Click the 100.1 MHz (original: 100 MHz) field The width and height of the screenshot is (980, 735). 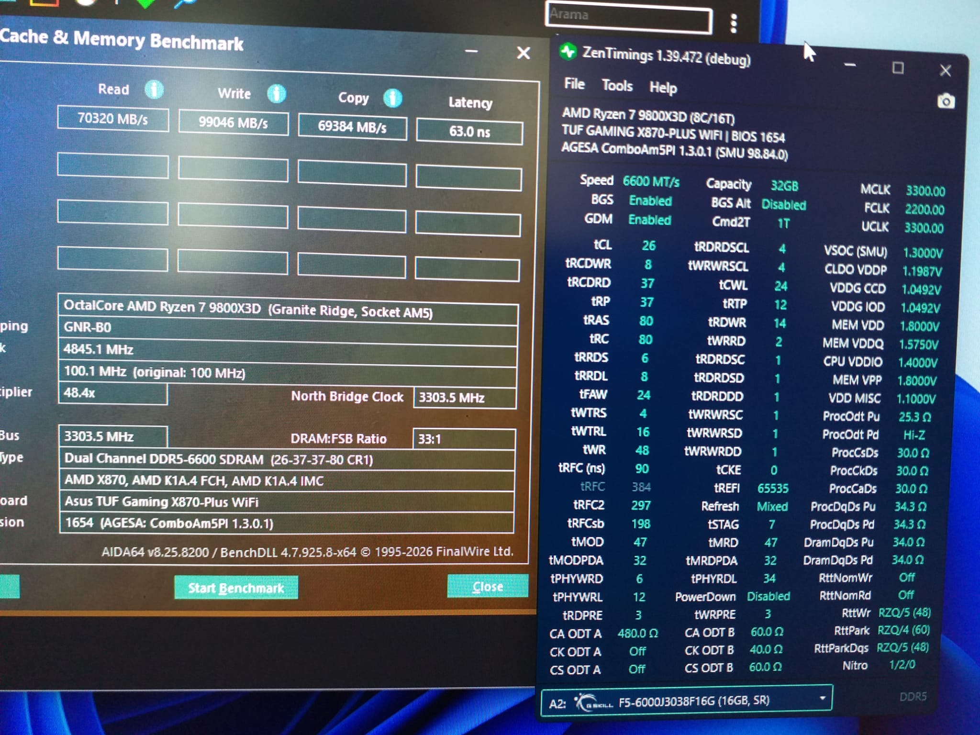coord(287,374)
